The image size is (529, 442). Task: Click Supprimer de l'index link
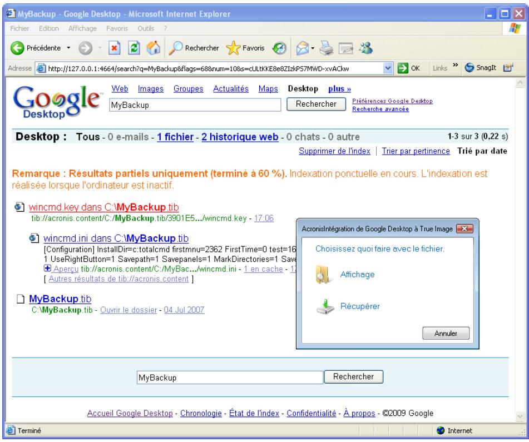[335, 151]
